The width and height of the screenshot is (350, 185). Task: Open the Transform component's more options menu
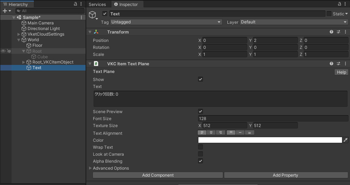point(345,32)
